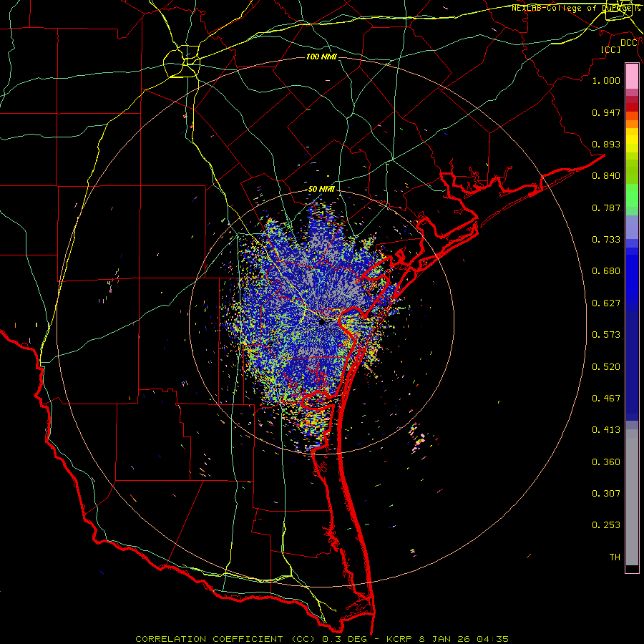644x644 pixels.
Task: Click the '0.360' legend value
Action: tap(606, 462)
